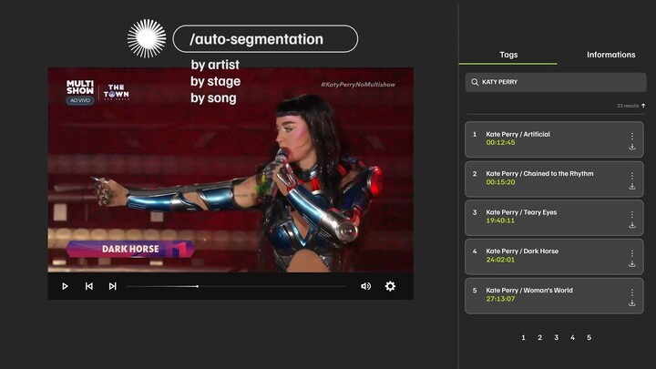Viewport: 656px width, 369px height.
Task: Download Chained to the Rhythm segment
Action: 632,186
